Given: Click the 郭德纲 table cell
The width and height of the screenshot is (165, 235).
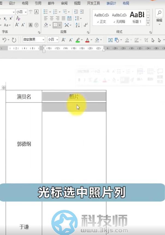Looking at the screenshot, I should click(x=24, y=144).
